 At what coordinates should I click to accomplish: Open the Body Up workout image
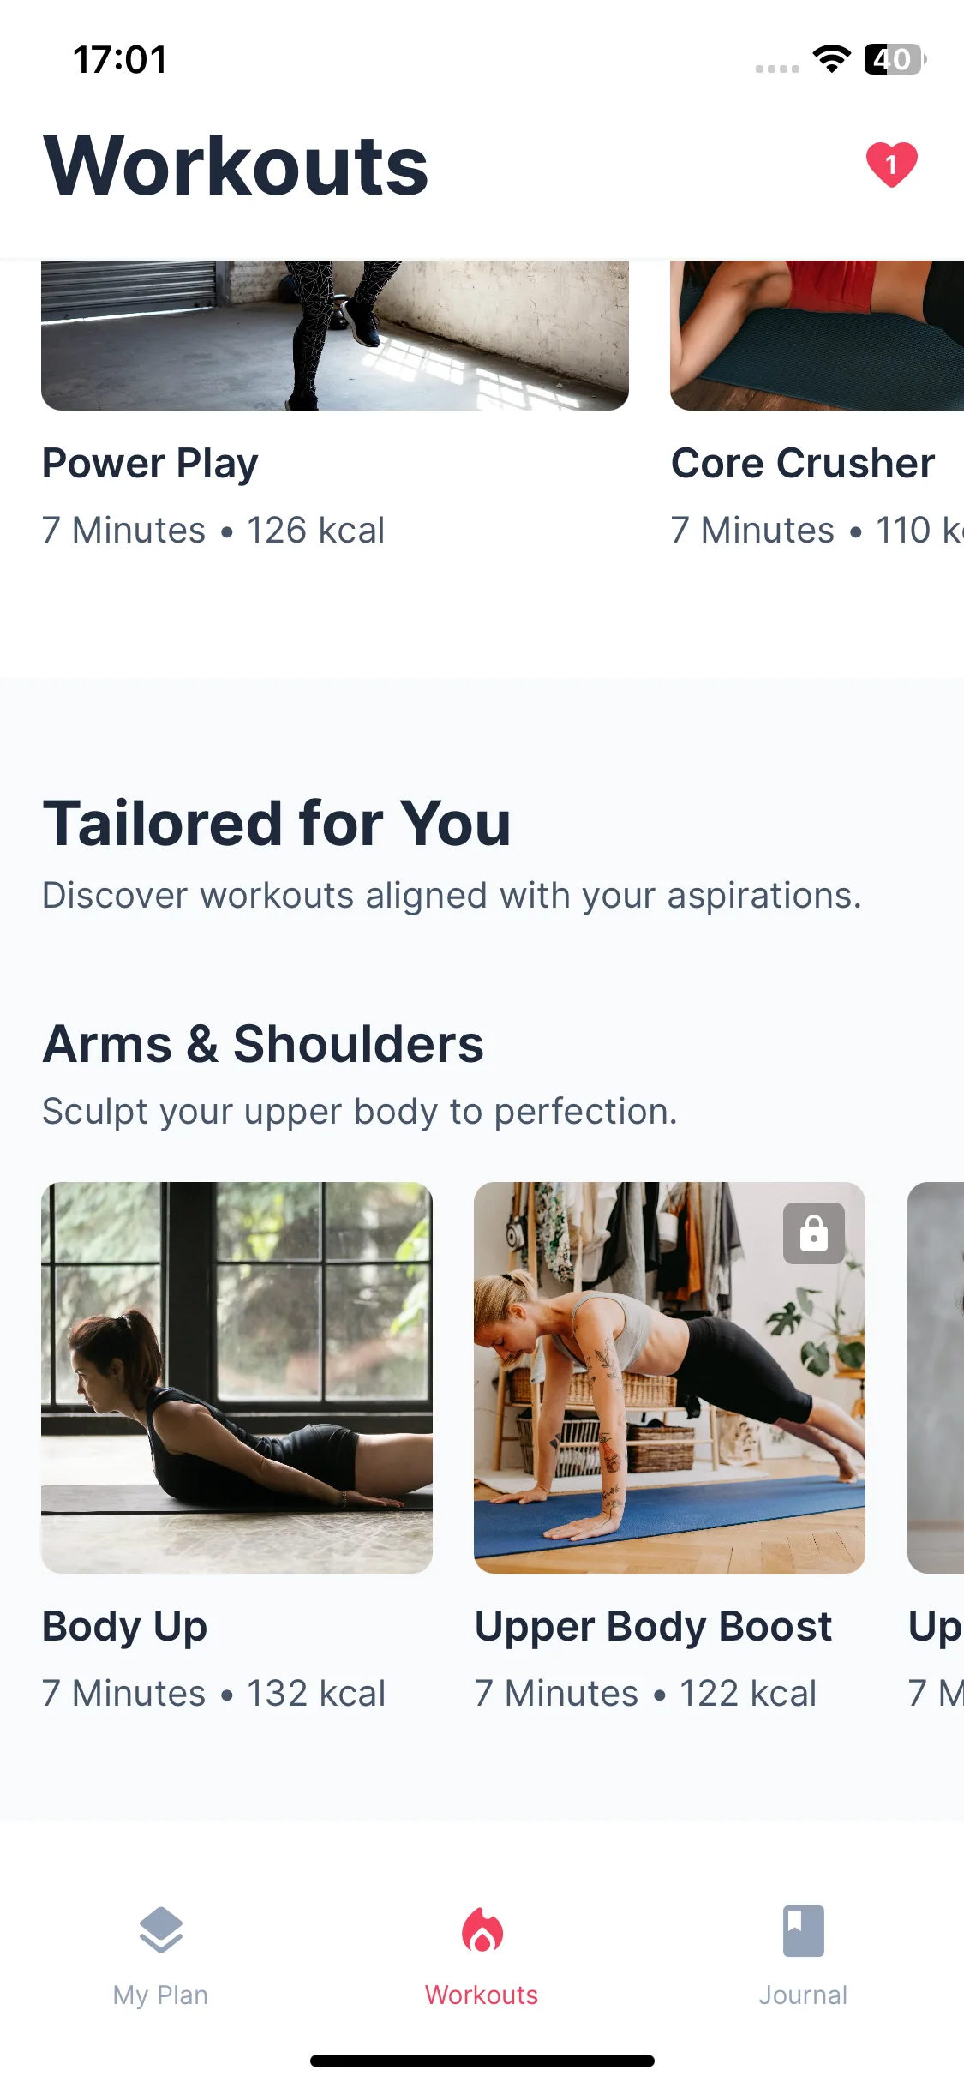pyautogui.click(x=237, y=1377)
